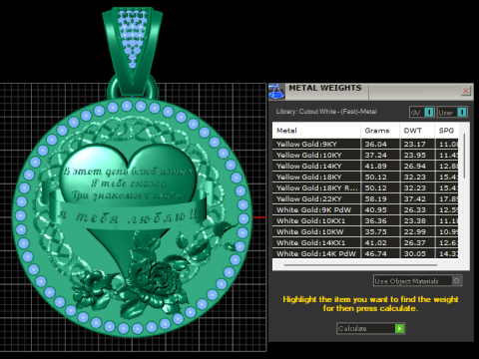The width and height of the screenshot is (479, 359).
Task: Select the Yellow Gold:18KY R... row
Action: coord(365,187)
